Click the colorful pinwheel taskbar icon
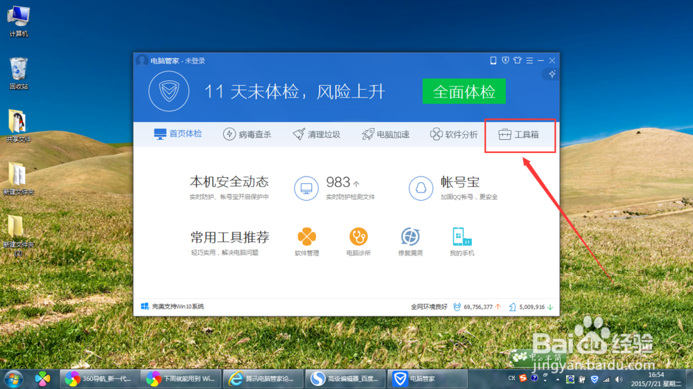This screenshot has width=693, height=389. 42,379
